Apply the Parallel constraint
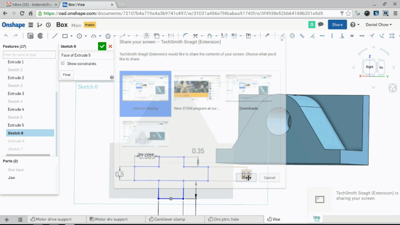Image resolution: width=400 pixels, height=225 pixels. click(302, 36)
